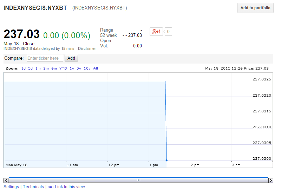Set chart zoom to 5d

tap(31, 68)
